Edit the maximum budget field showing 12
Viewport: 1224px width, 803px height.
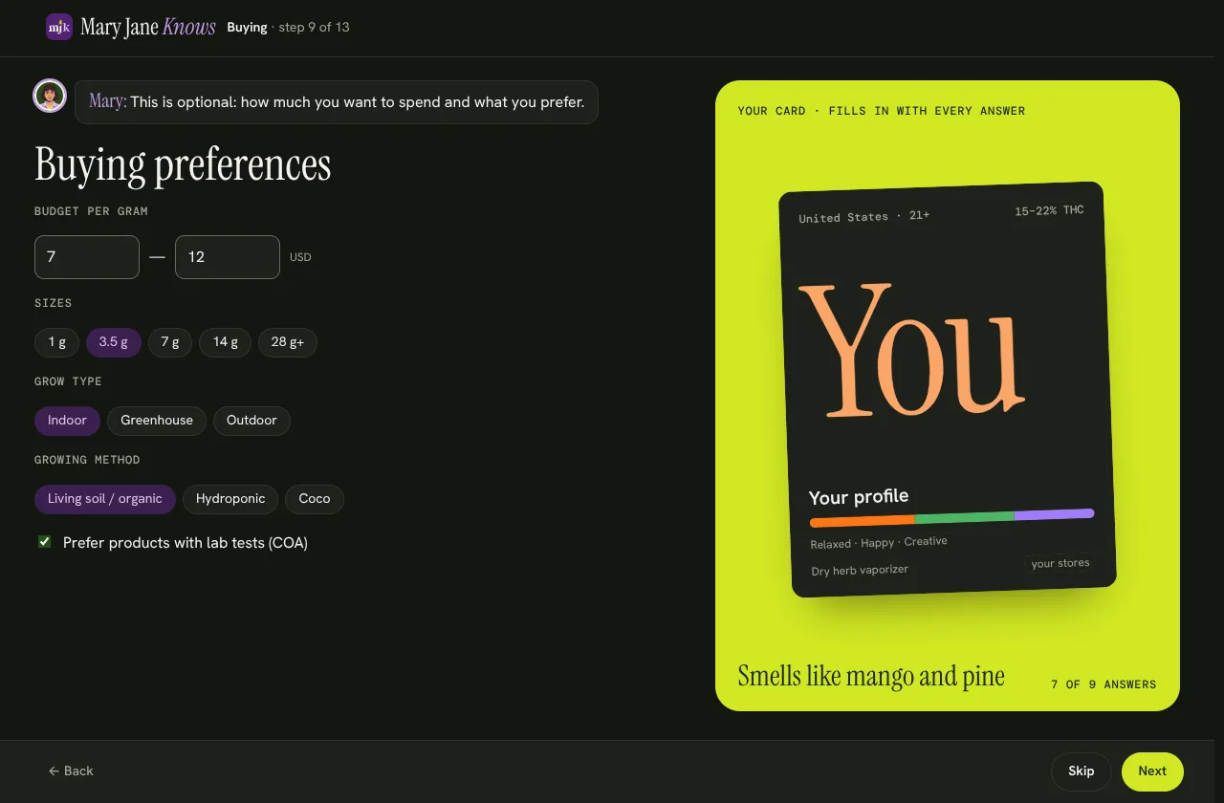(228, 257)
